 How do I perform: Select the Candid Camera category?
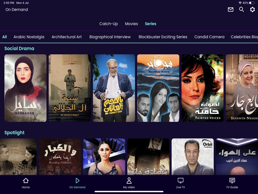pyautogui.click(x=209, y=37)
